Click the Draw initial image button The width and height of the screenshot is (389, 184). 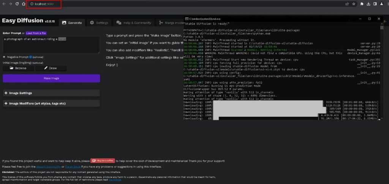[x=51, y=68]
